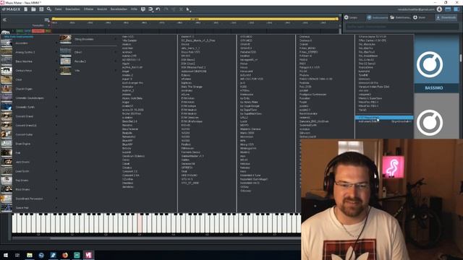Select the gray instrument tile below BASSIMO
Viewport: 463px width, 260px height.
point(436,116)
